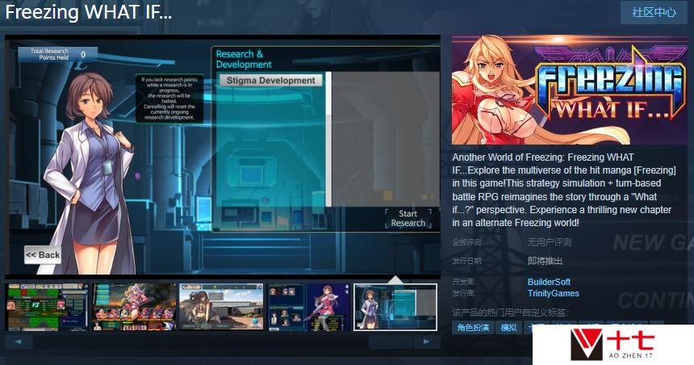694x365 pixels.
Task: Open the BuilderSoft developer link
Action: click(549, 282)
